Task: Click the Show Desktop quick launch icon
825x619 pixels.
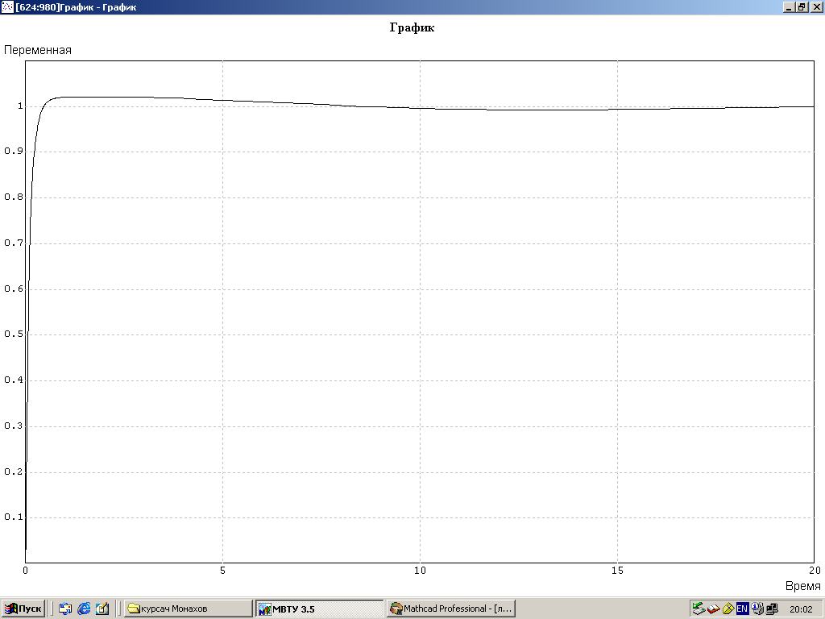Action: (65, 609)
